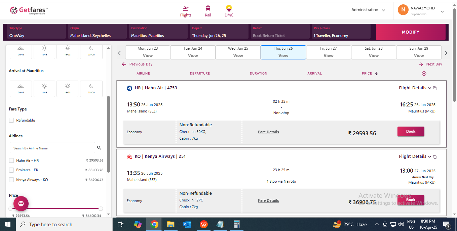The width and height of the screenshot is (457, 231).
Task: Enable the Refundable fare type checkbox
Action: pos(11,120)
